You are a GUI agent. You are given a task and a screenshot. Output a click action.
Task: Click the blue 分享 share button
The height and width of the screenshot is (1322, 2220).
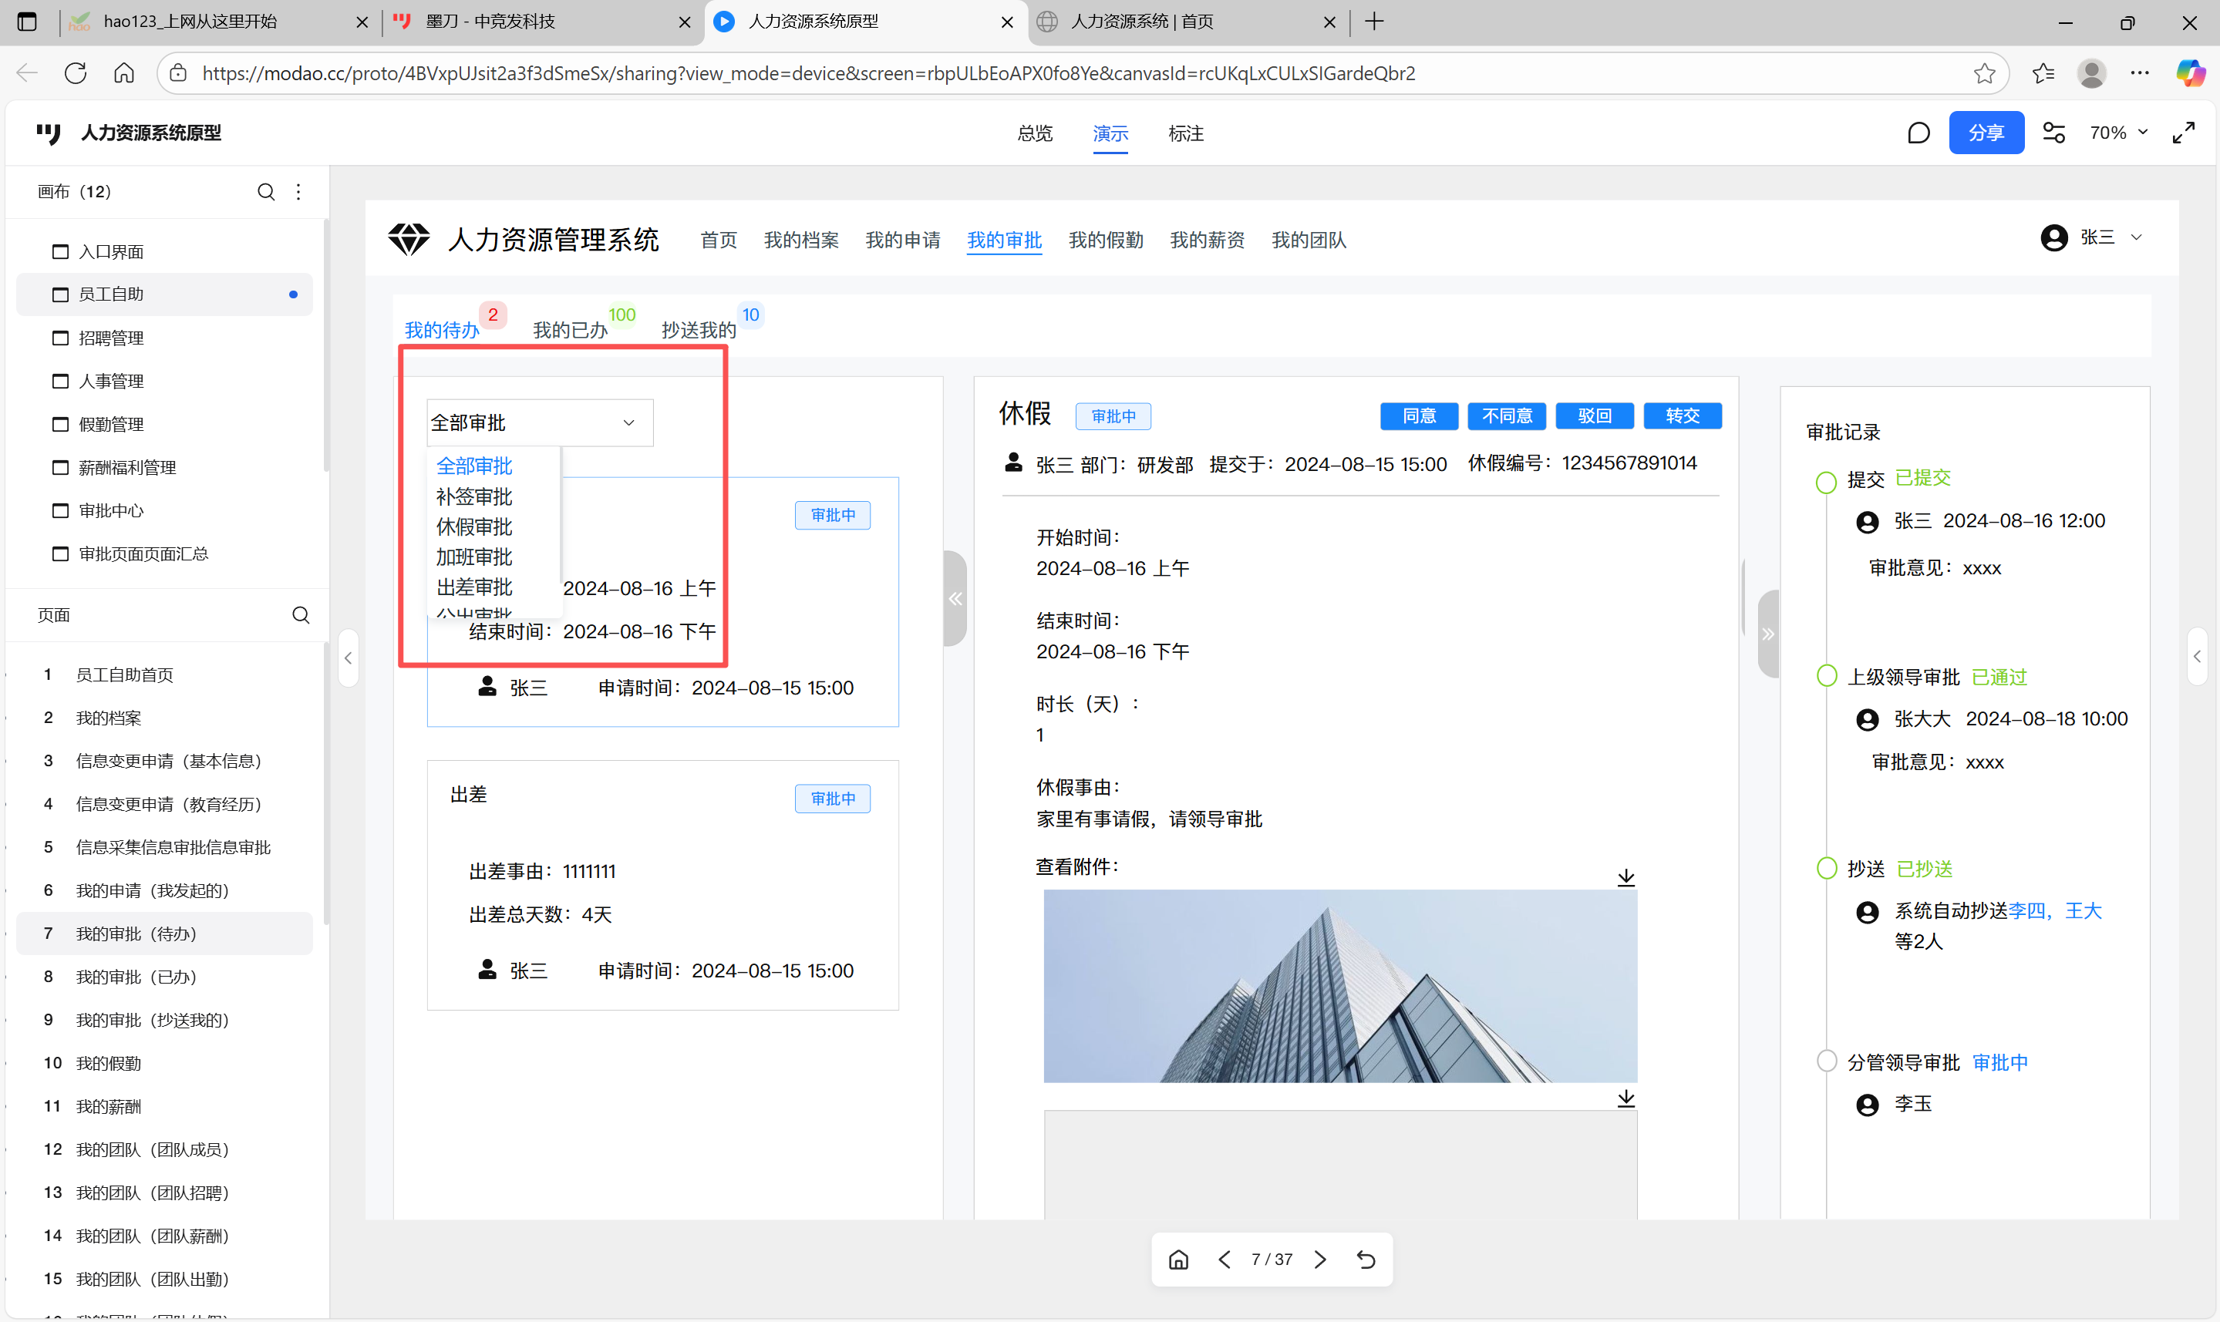[x=1985, y=133]
